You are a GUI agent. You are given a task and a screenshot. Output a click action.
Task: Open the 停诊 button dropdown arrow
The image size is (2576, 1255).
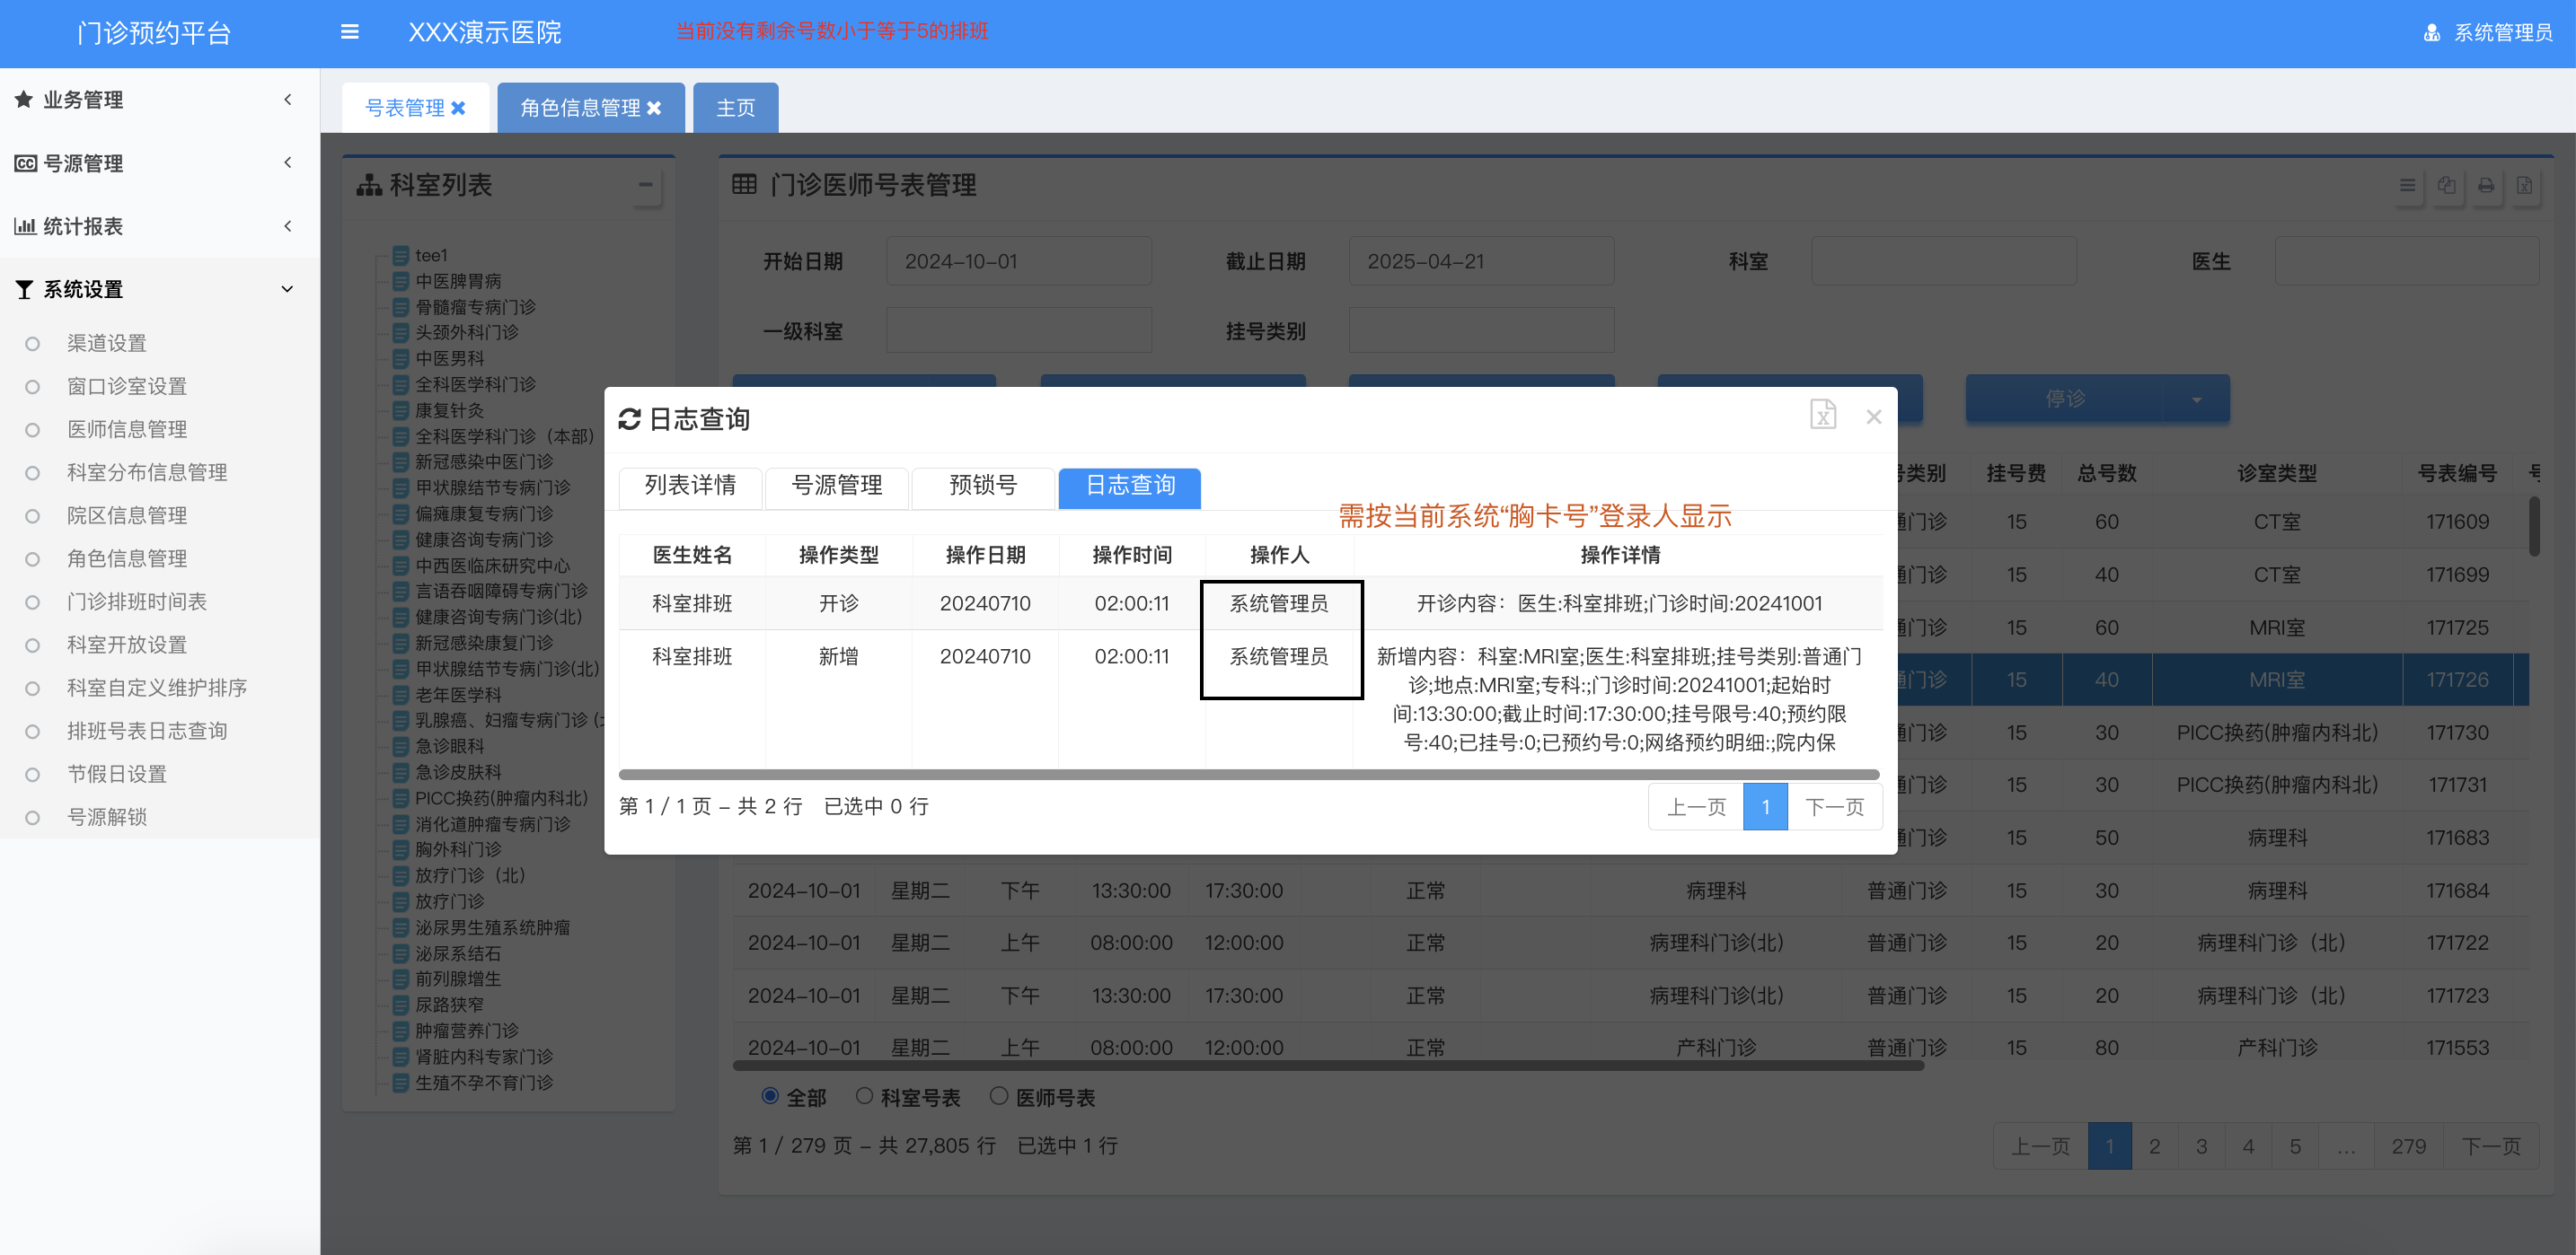[x=2196, y=399]
